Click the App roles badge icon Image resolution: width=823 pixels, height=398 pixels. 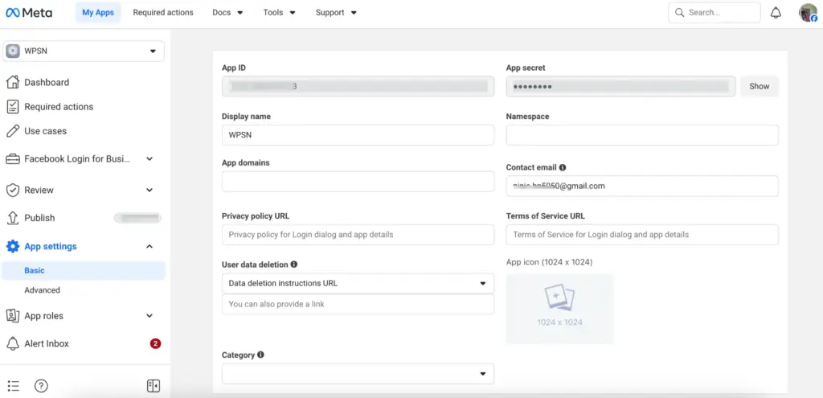(x=13, y=315)
